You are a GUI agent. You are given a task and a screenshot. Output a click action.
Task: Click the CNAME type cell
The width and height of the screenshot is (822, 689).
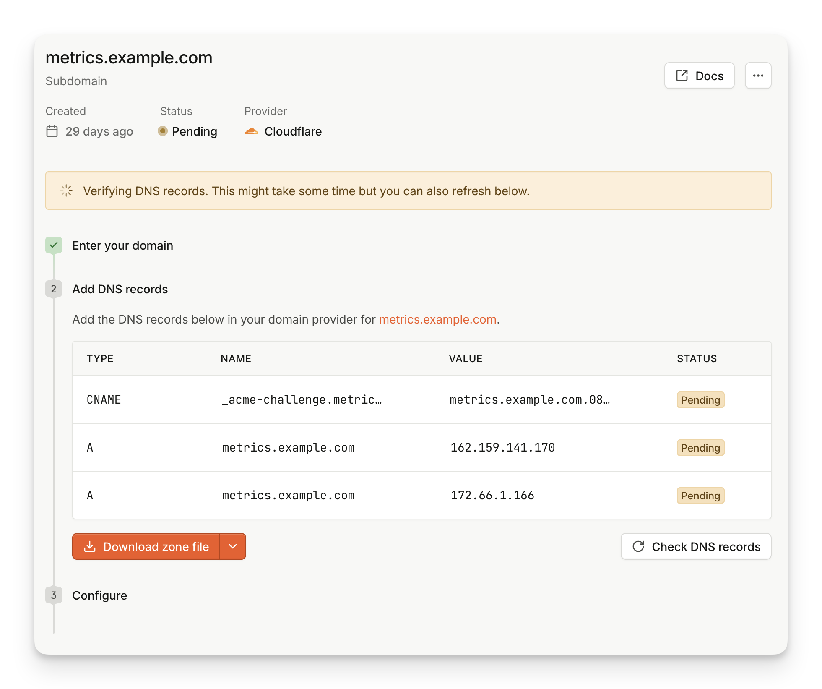pyautogui.click(x=104, y=399)
